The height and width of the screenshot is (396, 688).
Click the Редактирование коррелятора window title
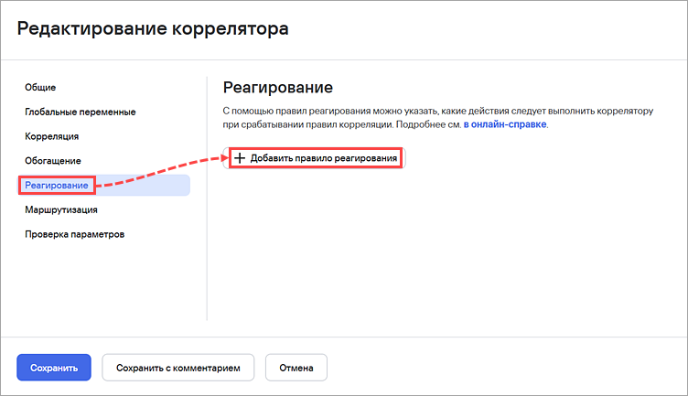pos(153,28)
